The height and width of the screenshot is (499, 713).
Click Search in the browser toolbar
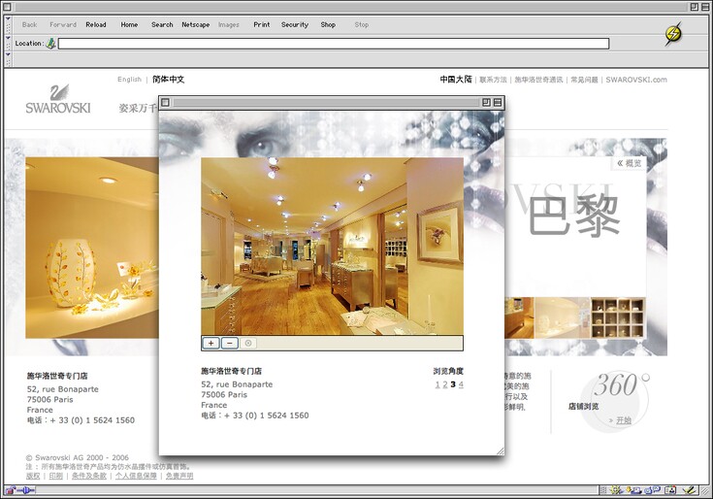pyautogui.click(x=162, y=24)
